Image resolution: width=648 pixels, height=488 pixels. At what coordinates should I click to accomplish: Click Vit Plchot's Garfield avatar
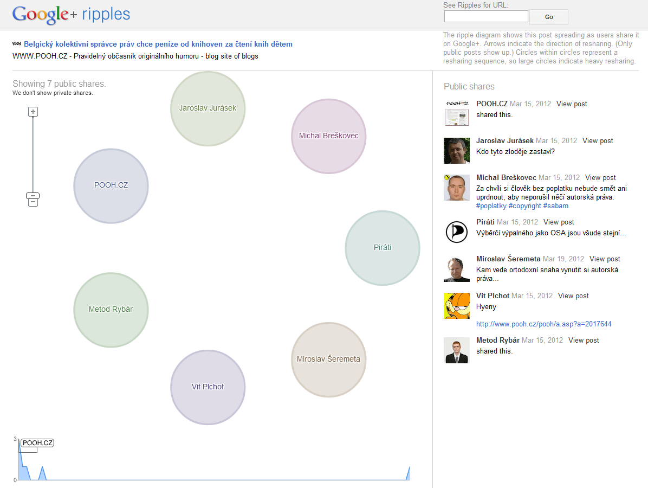click(457, 306)
